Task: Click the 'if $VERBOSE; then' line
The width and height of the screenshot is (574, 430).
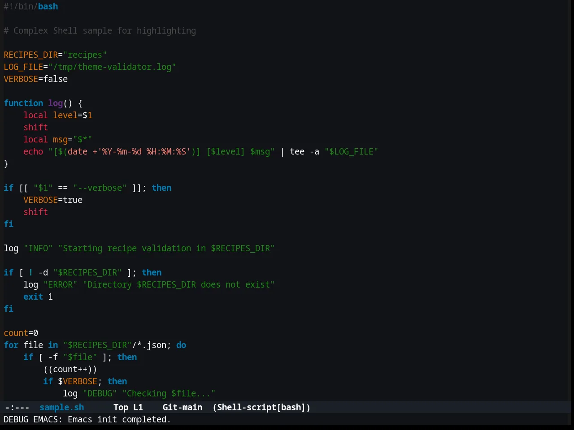Action: click(x=85, y=381)
